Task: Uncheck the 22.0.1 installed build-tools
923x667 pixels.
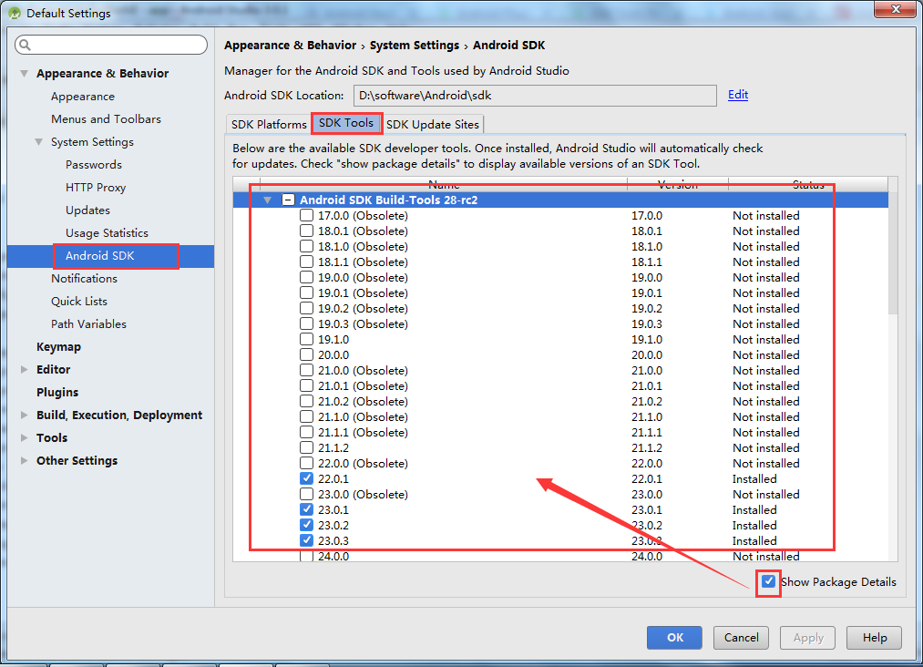Action: [x=307, y=478]
